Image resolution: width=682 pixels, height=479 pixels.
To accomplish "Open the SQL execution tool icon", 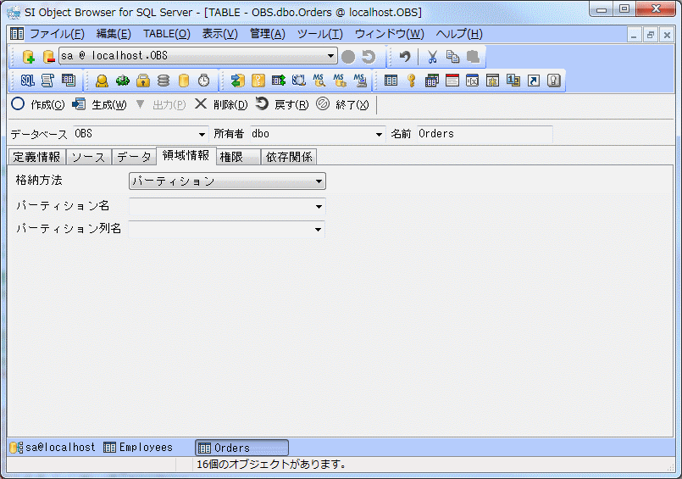I will 27,81.
